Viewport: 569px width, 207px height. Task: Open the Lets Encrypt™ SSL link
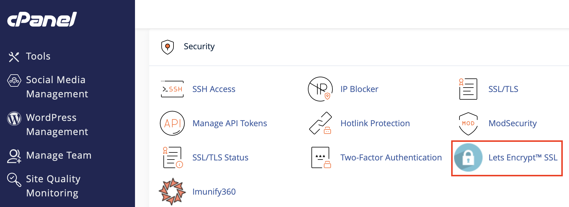point(523,157)
